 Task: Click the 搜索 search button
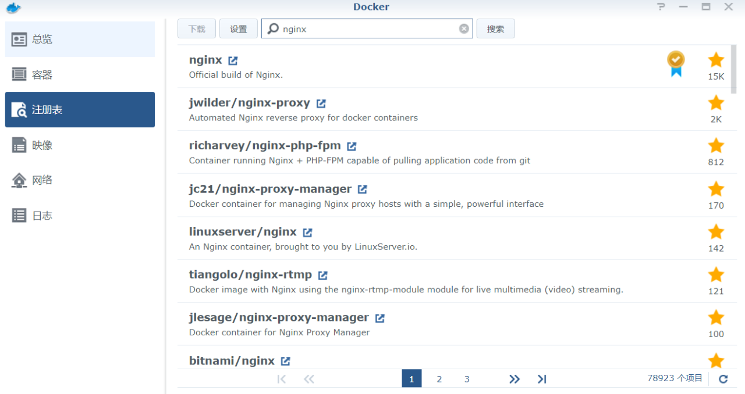pyautogui.click(x=496, y=28)
